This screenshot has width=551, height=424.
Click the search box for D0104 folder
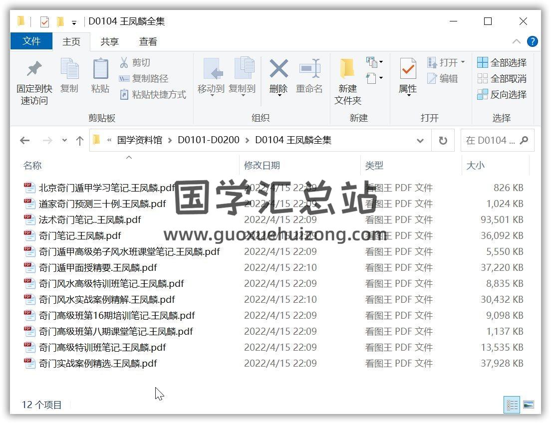coord(490,141)
